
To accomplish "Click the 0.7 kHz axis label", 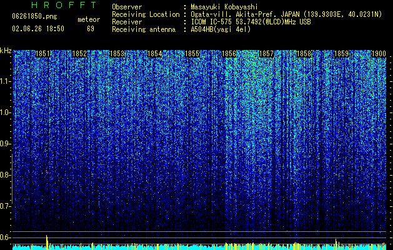I will (x=6, y=206).
